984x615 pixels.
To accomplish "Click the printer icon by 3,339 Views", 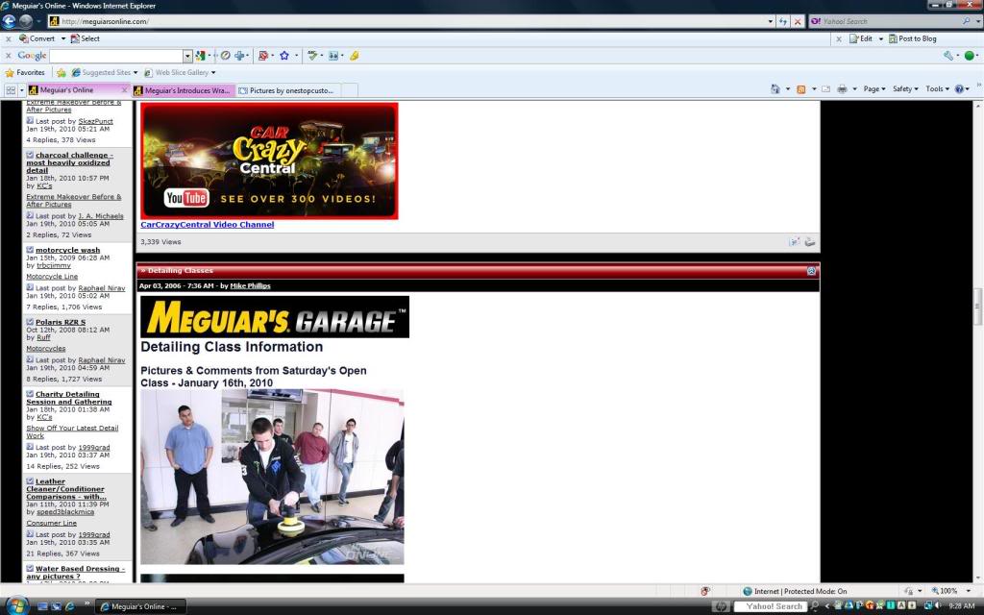I will tap(810, 241).
